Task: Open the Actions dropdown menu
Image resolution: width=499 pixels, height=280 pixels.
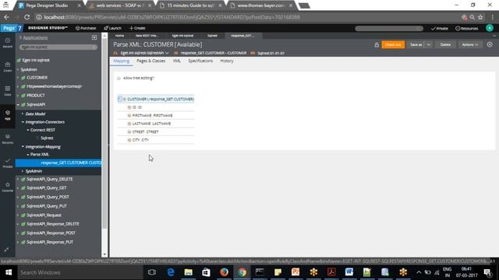Action: pos(470,45)
